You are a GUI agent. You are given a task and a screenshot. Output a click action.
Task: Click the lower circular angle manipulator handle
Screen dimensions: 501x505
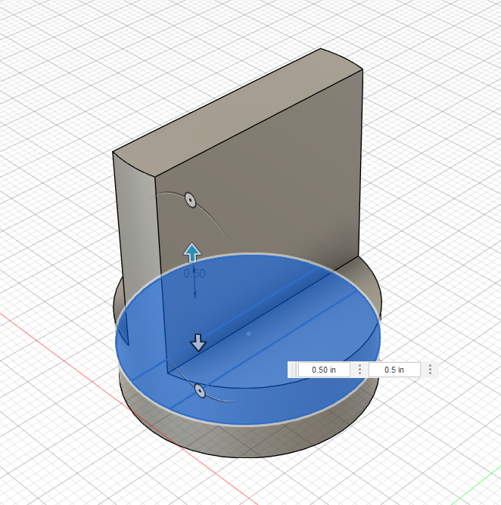(201, 391)
